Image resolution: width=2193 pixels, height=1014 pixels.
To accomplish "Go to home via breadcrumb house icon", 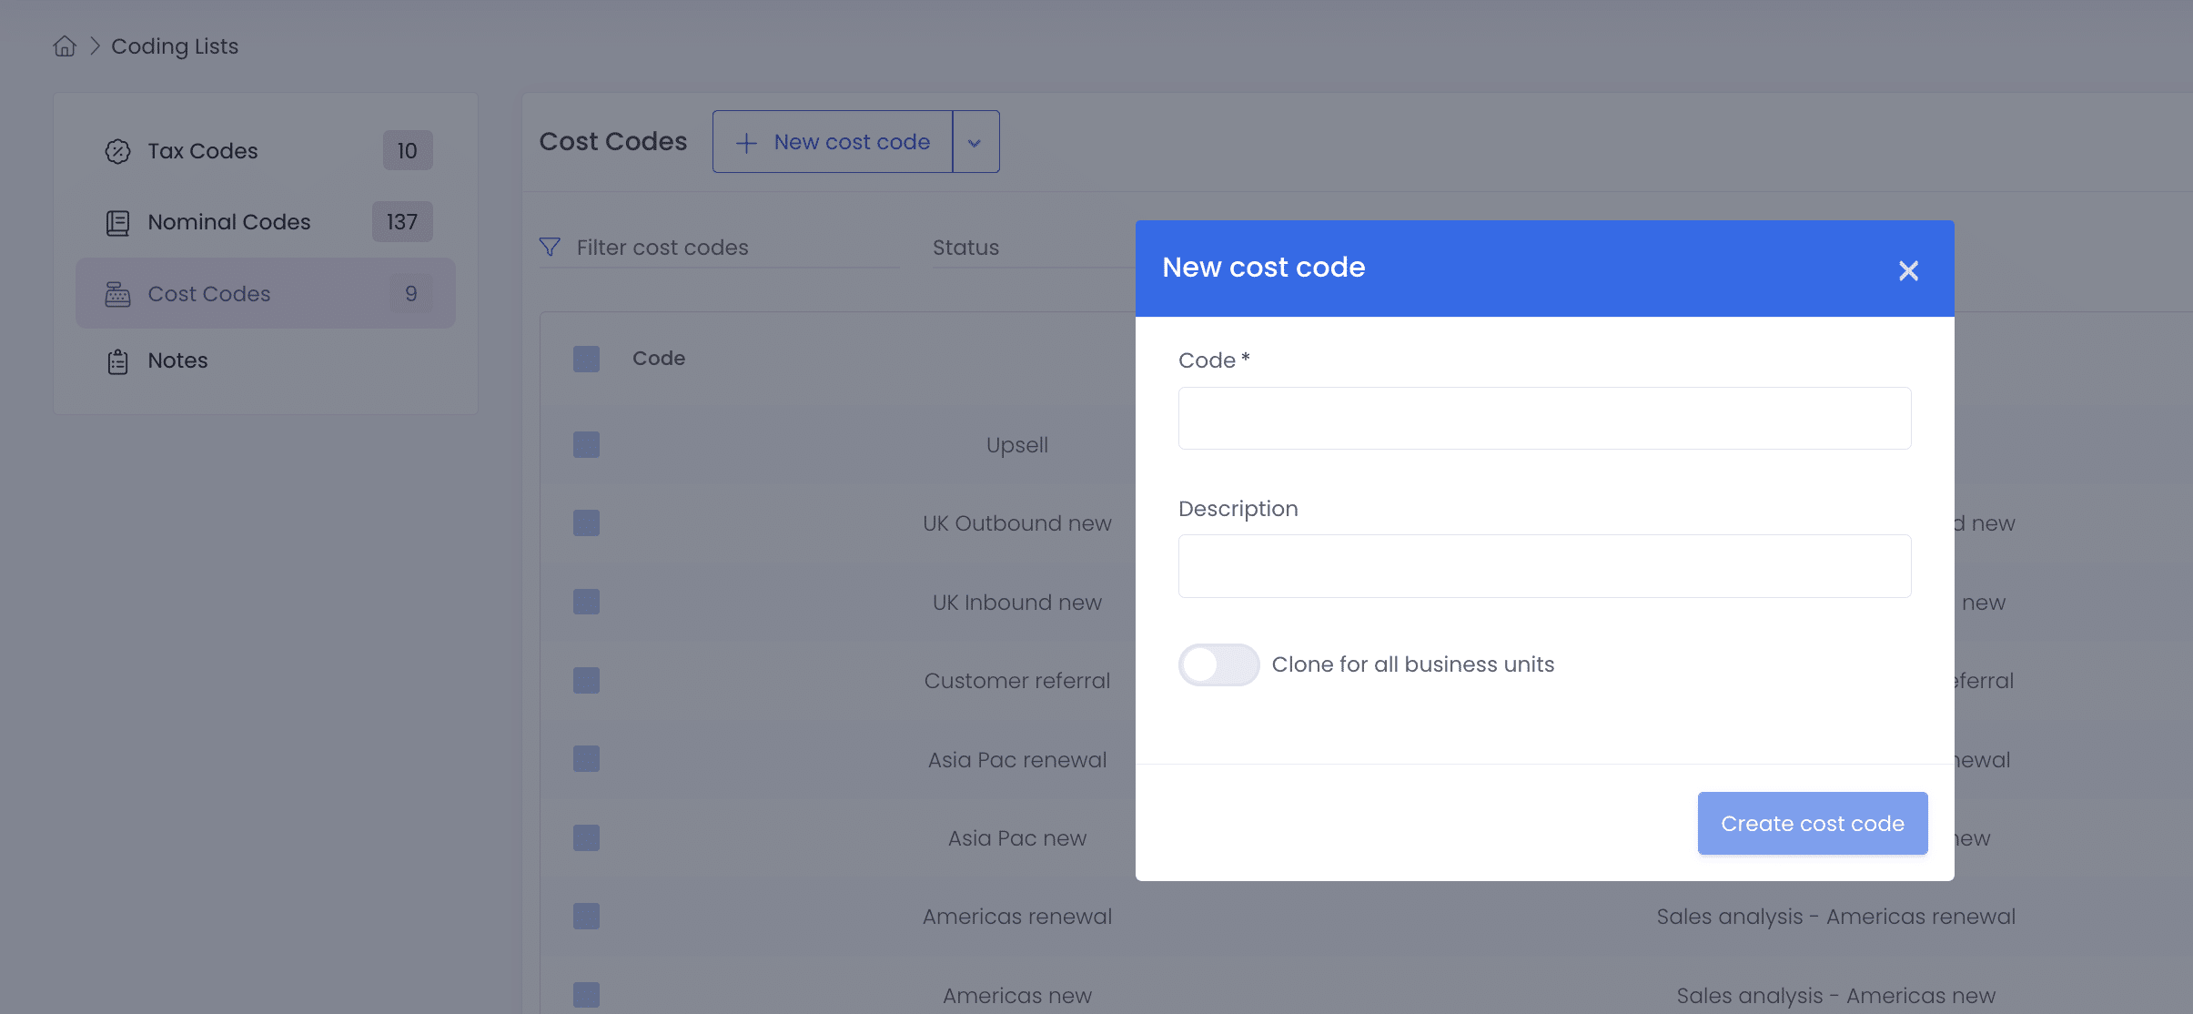I will pos(65,46).
